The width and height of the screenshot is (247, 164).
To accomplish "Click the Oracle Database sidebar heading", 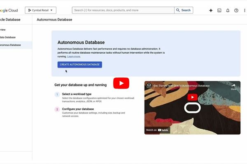I will click(10, 20).
